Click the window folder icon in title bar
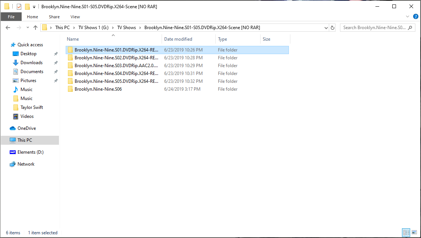This screenshot has height=238, width=421. point(7,7)
